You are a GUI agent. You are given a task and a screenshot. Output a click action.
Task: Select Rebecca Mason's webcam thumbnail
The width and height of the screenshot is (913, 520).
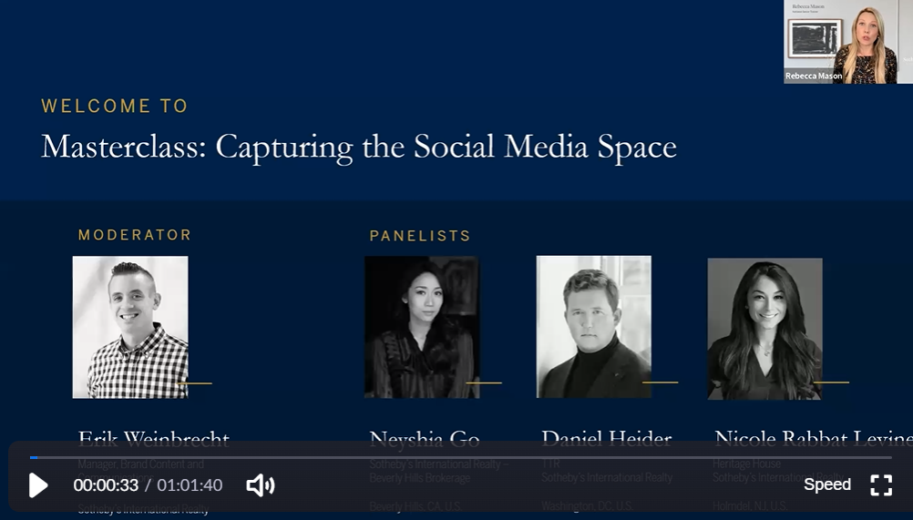[847, 42]
